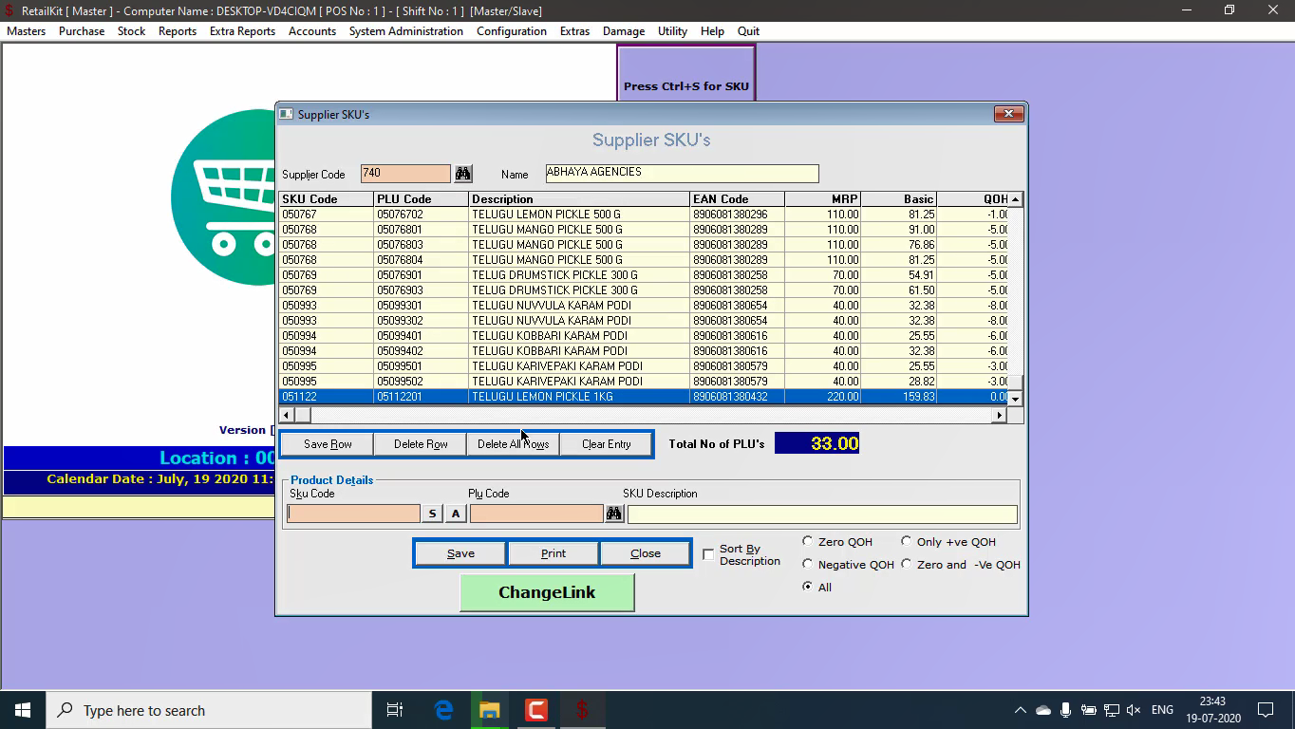
Task: Open the Purchase menu
Action: click(82, 31)
